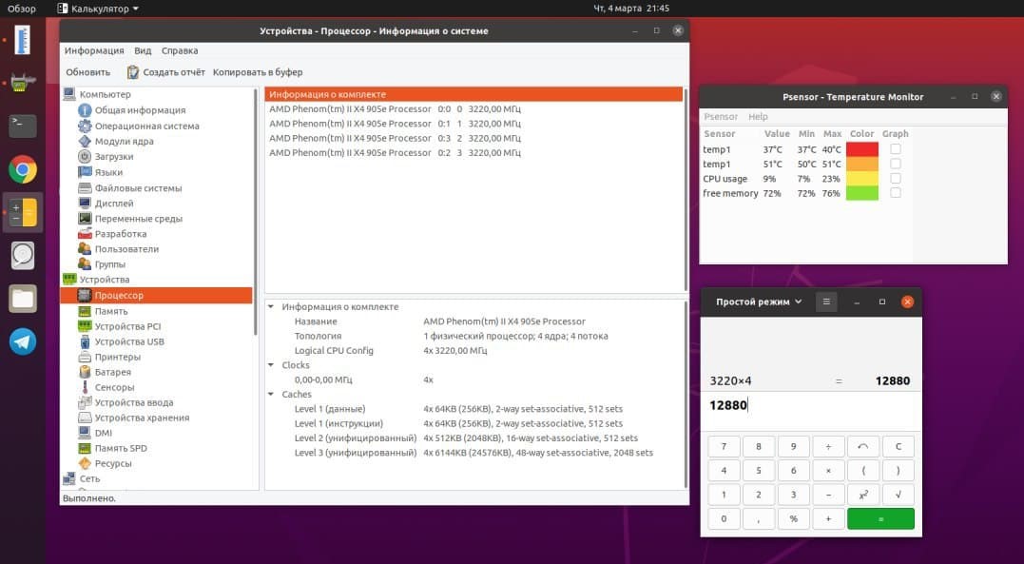Open the Простой режим mode dropdown
Viewport: 1024px width, 564px height.
pos(758,301)
